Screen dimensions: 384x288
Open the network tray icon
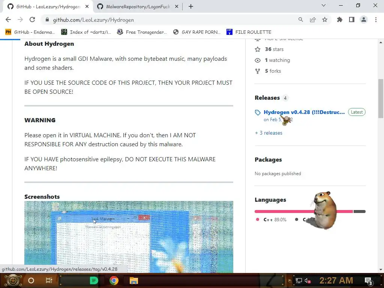pyautogui.click(x=298, y=280)
